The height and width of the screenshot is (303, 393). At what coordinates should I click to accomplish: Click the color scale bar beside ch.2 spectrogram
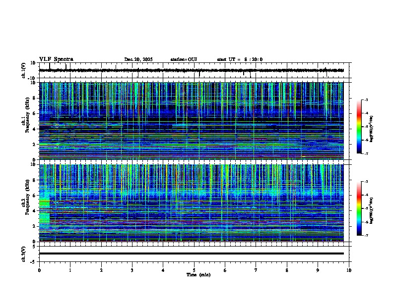(x=359, y=208)
